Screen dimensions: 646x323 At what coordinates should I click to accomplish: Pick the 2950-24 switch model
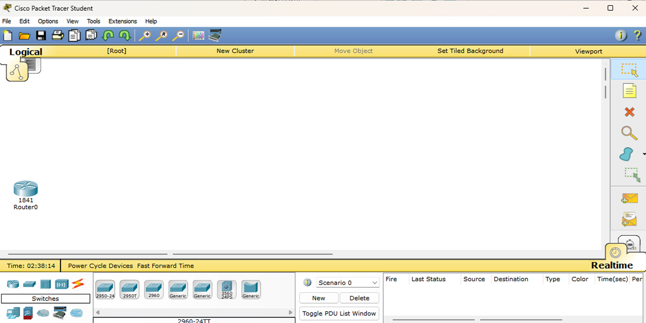(x=105, y=290)
